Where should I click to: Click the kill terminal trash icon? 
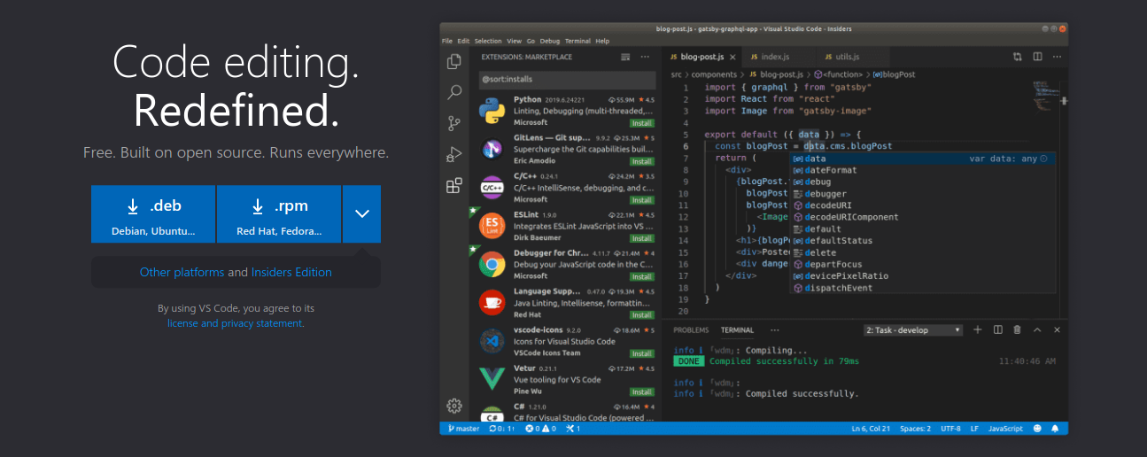click(1017, 329)
